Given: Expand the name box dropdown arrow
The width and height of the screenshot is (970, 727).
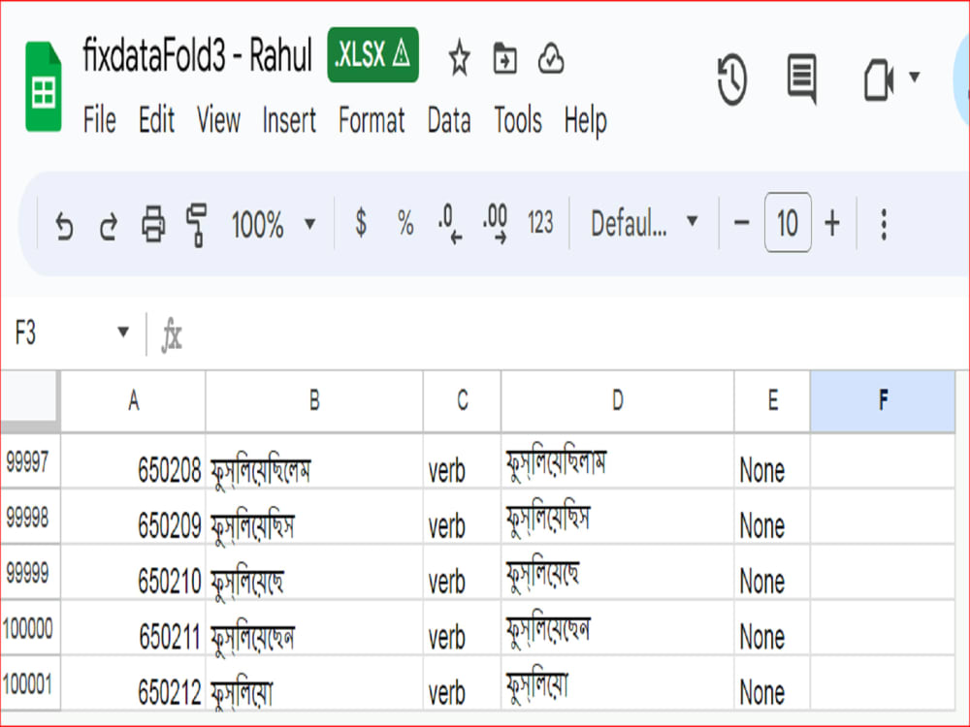Looking at the screenshot, I should click(x=123, y=332).
